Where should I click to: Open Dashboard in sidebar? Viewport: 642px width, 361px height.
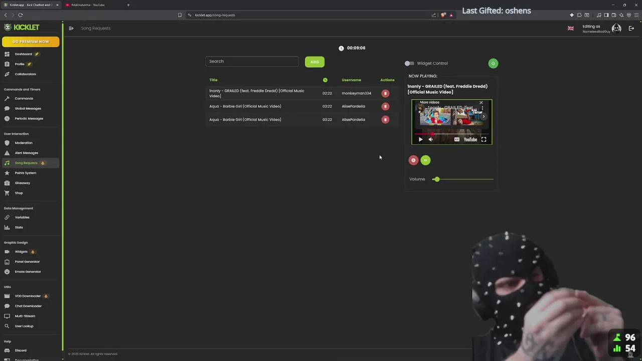click(23, 54)
